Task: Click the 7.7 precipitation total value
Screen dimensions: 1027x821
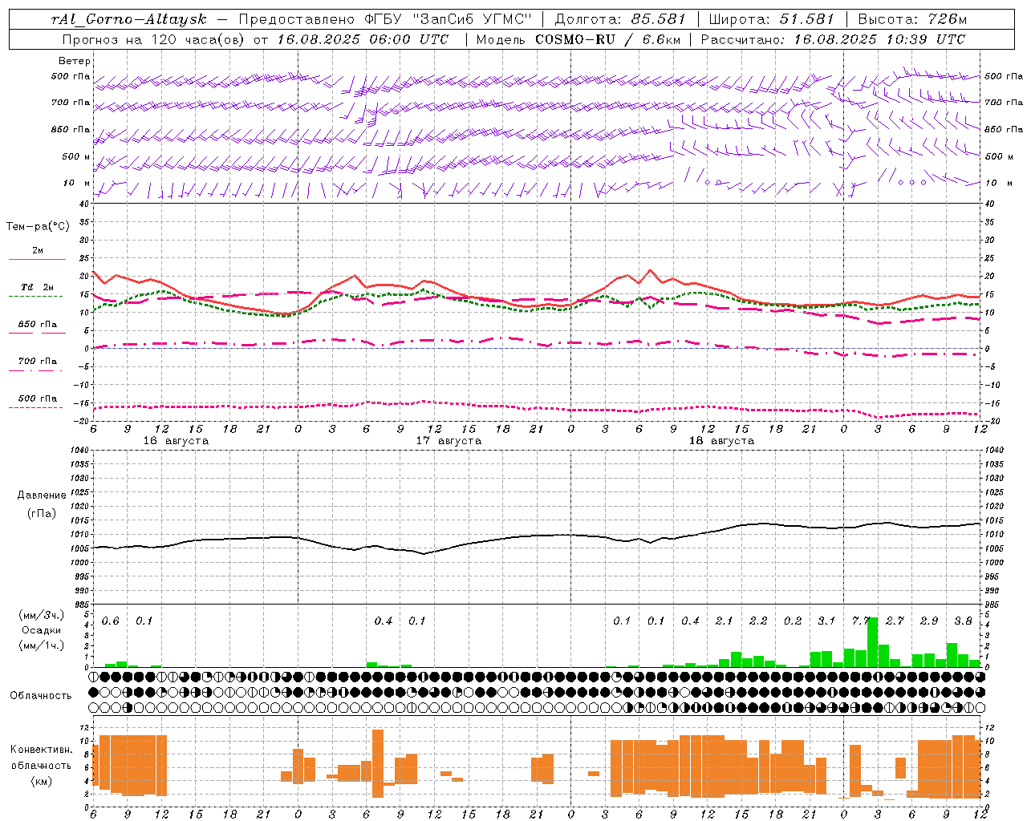Action: tap(861, 621)
